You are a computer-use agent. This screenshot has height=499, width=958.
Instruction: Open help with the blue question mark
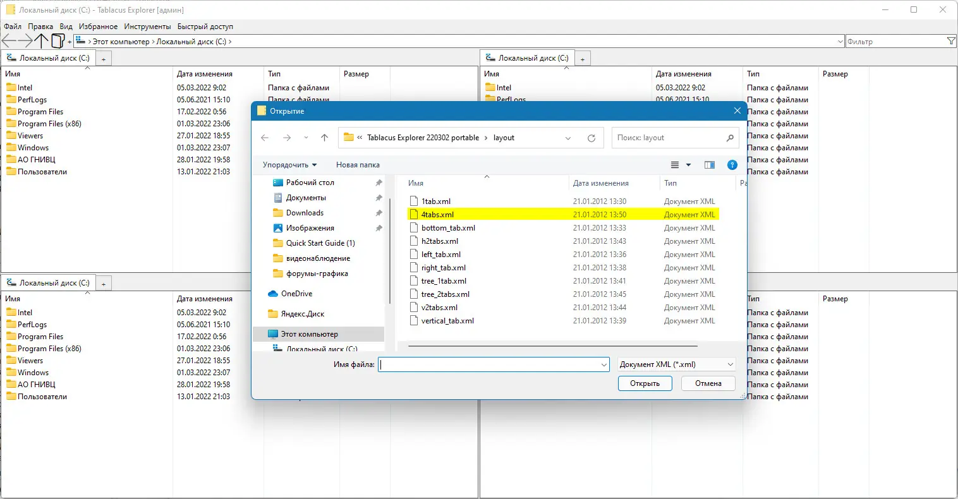pyautogui.click(x=732, y=165)
